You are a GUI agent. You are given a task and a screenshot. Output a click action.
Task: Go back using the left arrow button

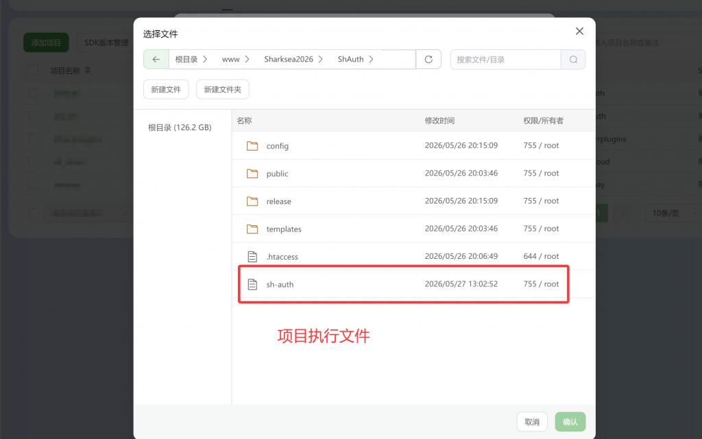[x=156, y=60]
